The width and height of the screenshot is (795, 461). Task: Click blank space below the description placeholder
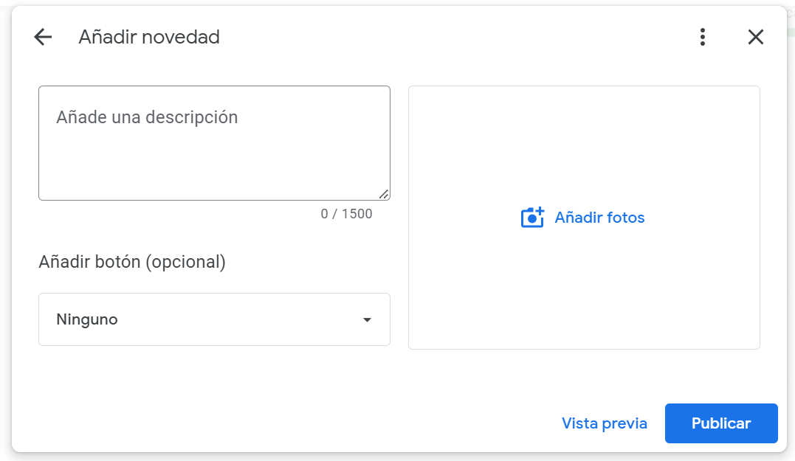click(214, 166)
